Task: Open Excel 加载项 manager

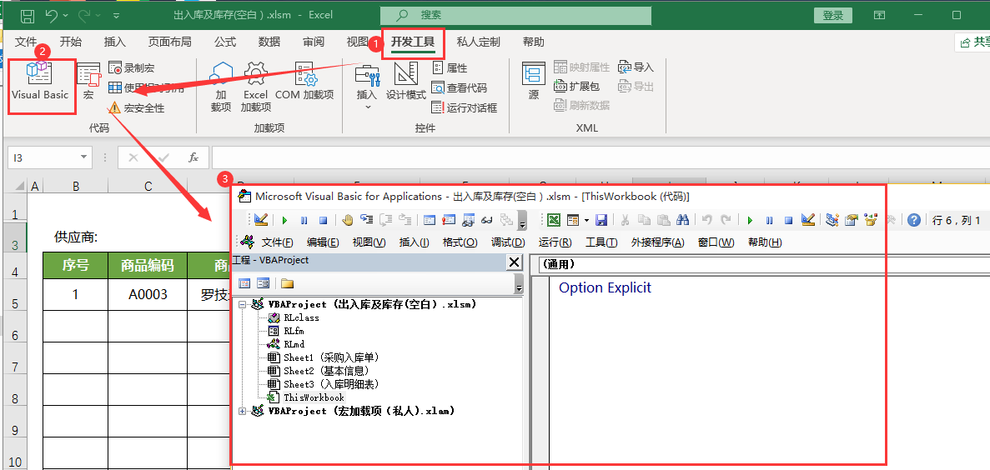Action: (x=256, y=87)
